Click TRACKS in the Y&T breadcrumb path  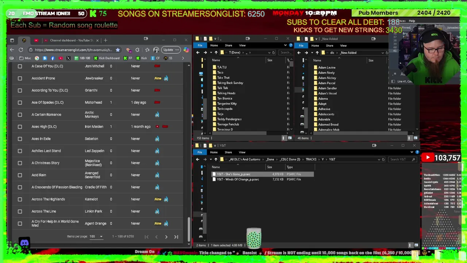coord(311,159)
